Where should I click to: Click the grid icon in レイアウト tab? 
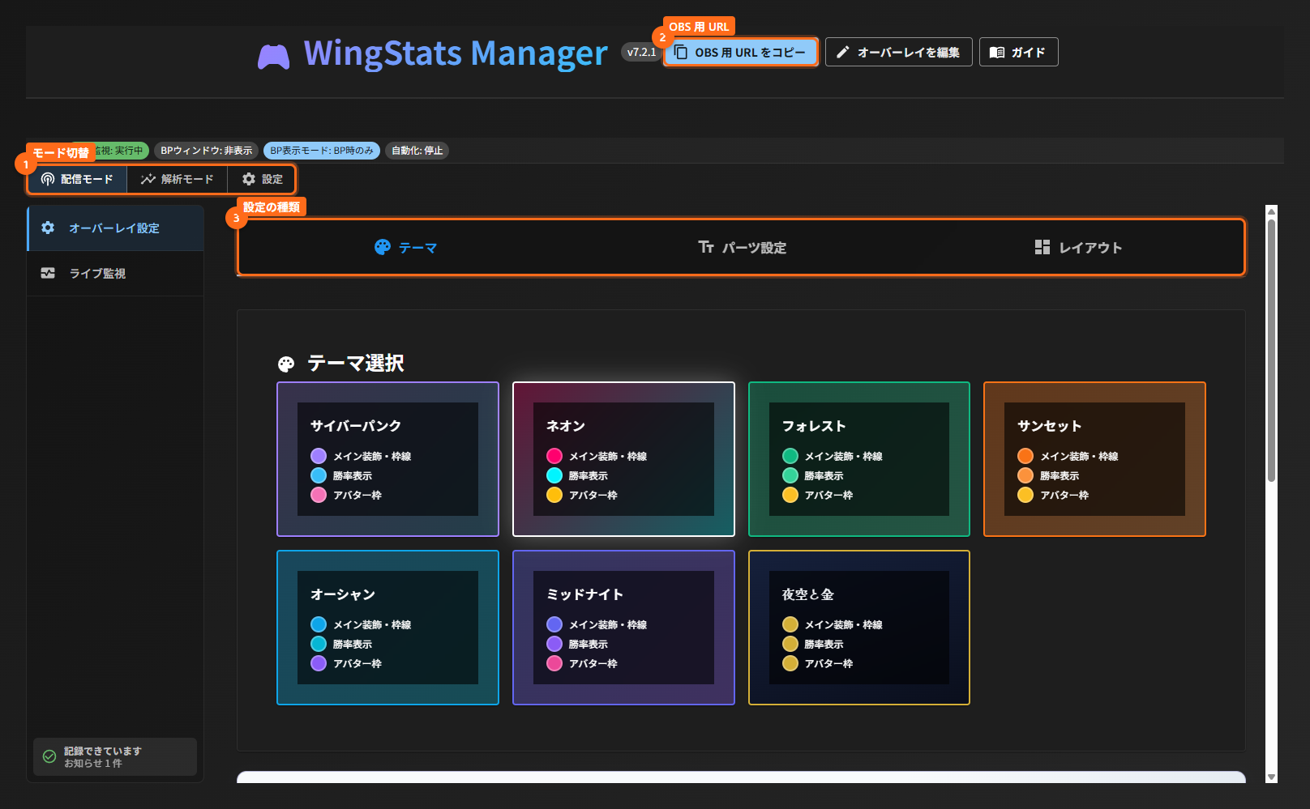pyautogui.click(x=1042, y=247)
